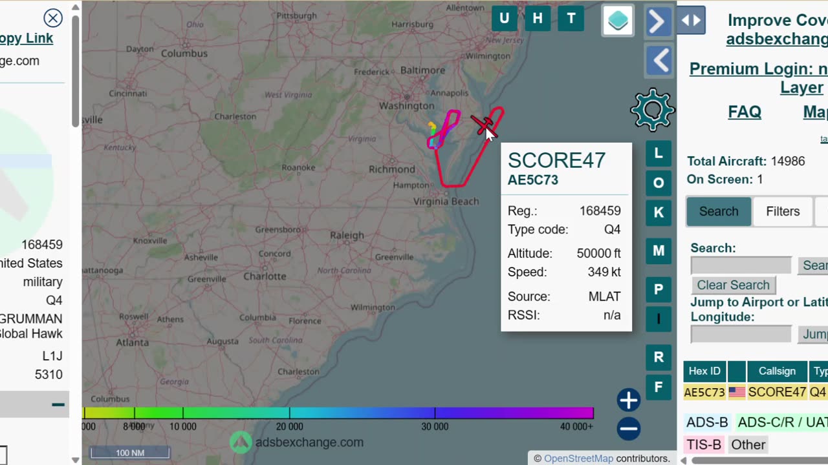
Task: Select the Search tab
Action: [719, 211]
